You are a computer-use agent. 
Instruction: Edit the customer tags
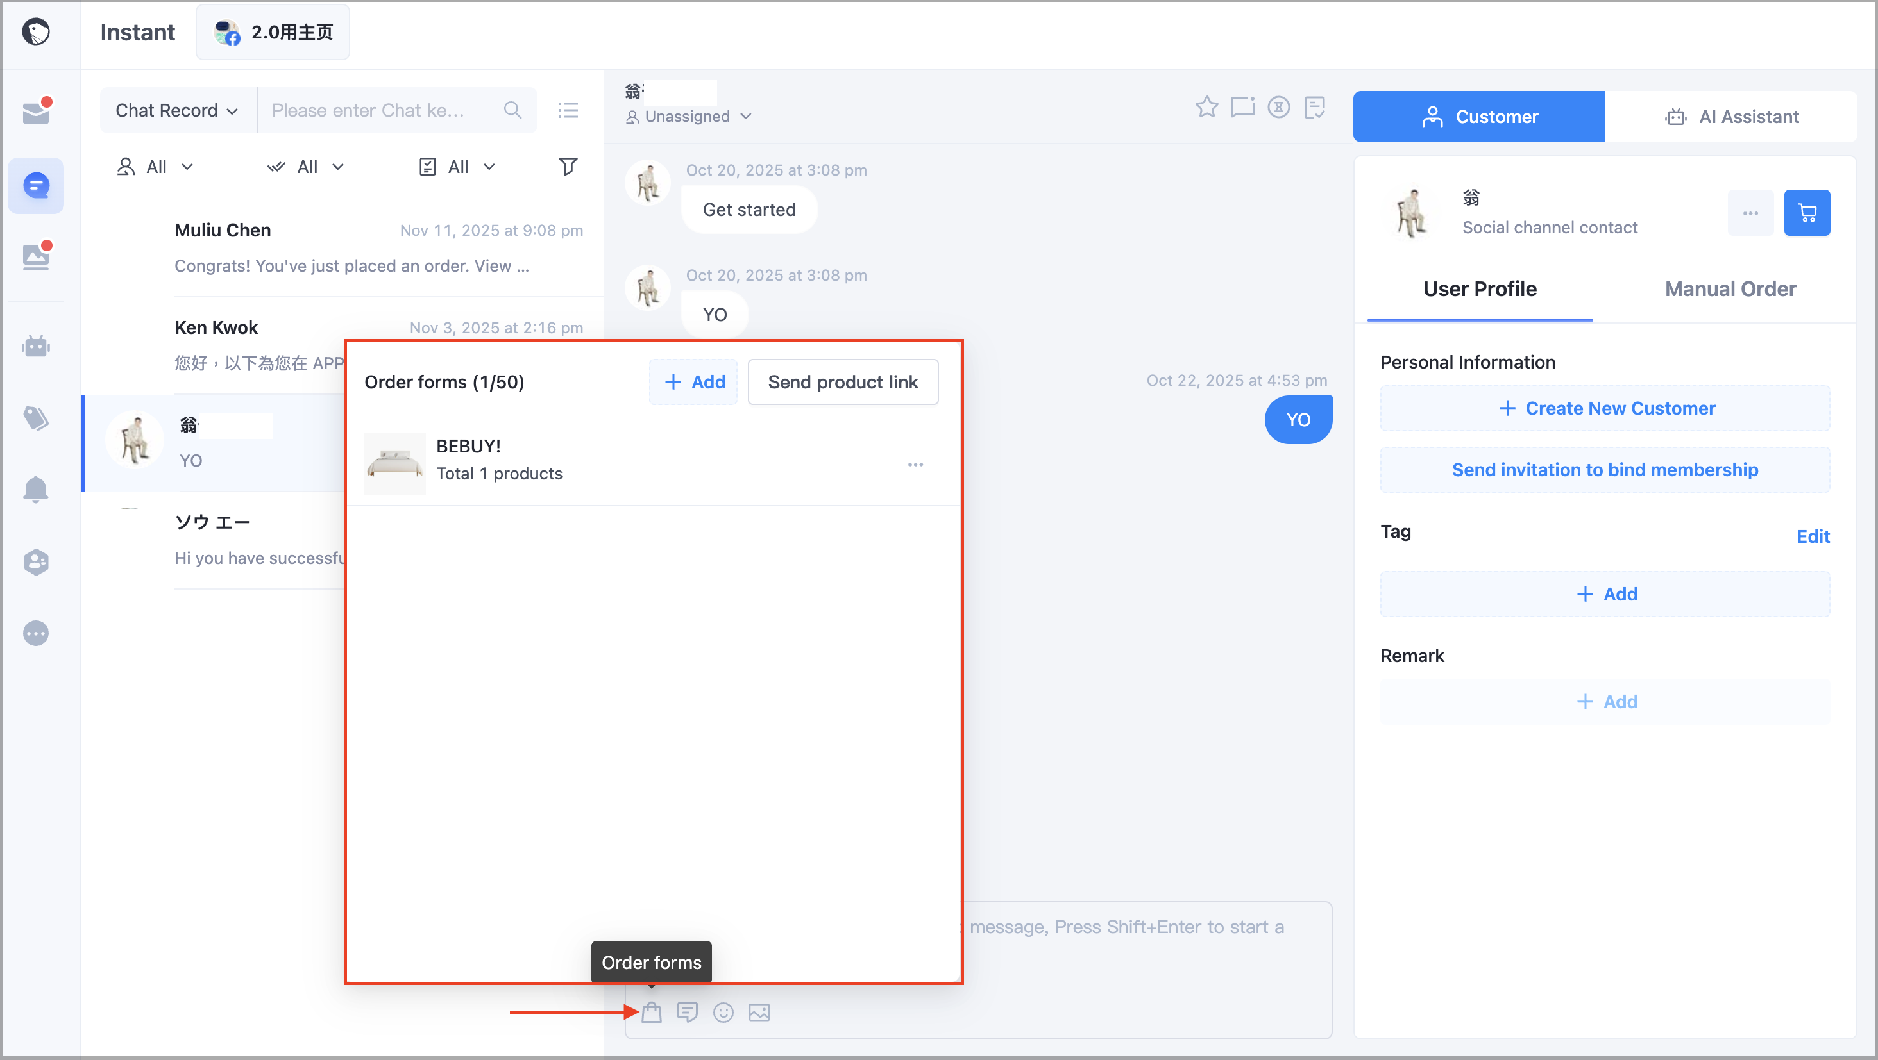[x=1813, y=536]
